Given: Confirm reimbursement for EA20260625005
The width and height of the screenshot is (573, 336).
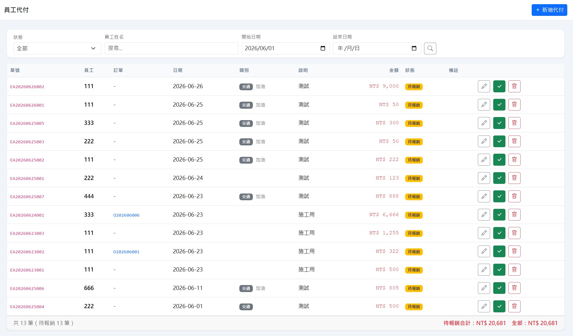Looking at the screenshot, I should (499, 123).
